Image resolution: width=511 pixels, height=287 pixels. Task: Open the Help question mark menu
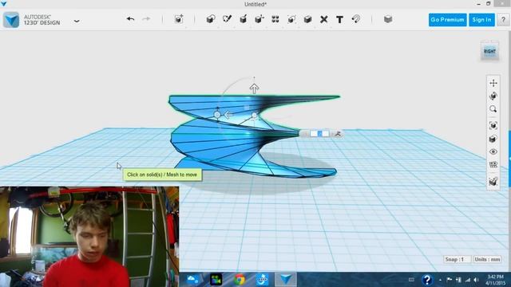coord(503,20)
